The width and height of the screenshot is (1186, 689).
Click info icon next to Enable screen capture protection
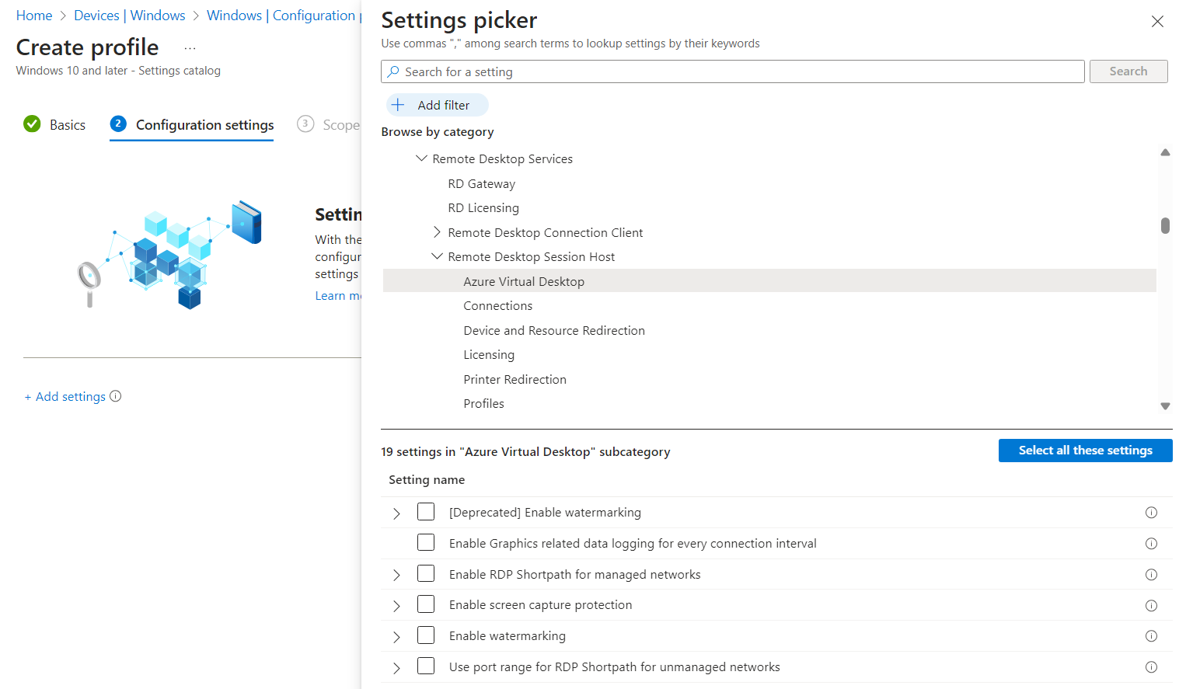coord(1151,604)
